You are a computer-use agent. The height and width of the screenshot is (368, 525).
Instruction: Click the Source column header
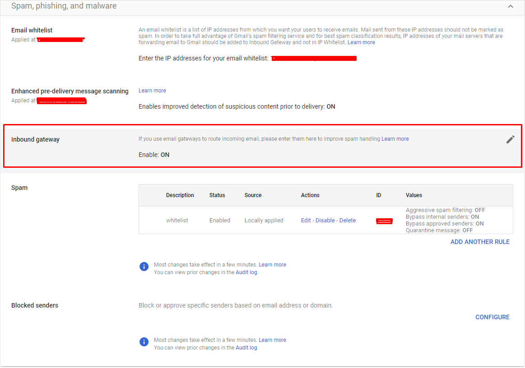pyautogui.click(x=253, y=195)
